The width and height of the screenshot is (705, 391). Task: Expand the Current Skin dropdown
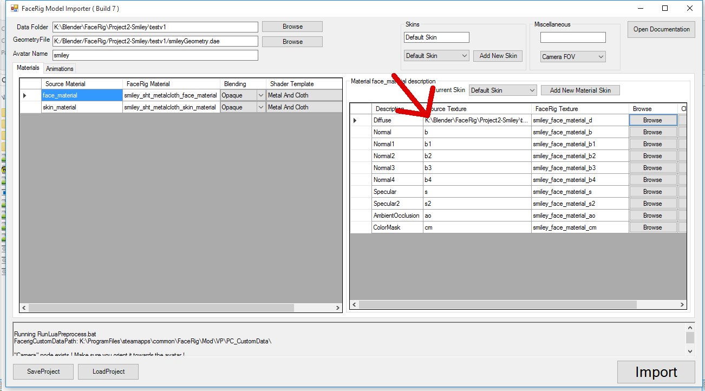pyautogui.click(x=502, y=90)
